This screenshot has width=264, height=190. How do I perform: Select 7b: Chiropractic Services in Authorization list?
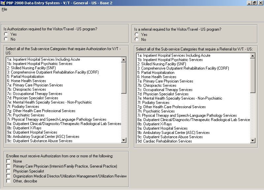point(64,89)
